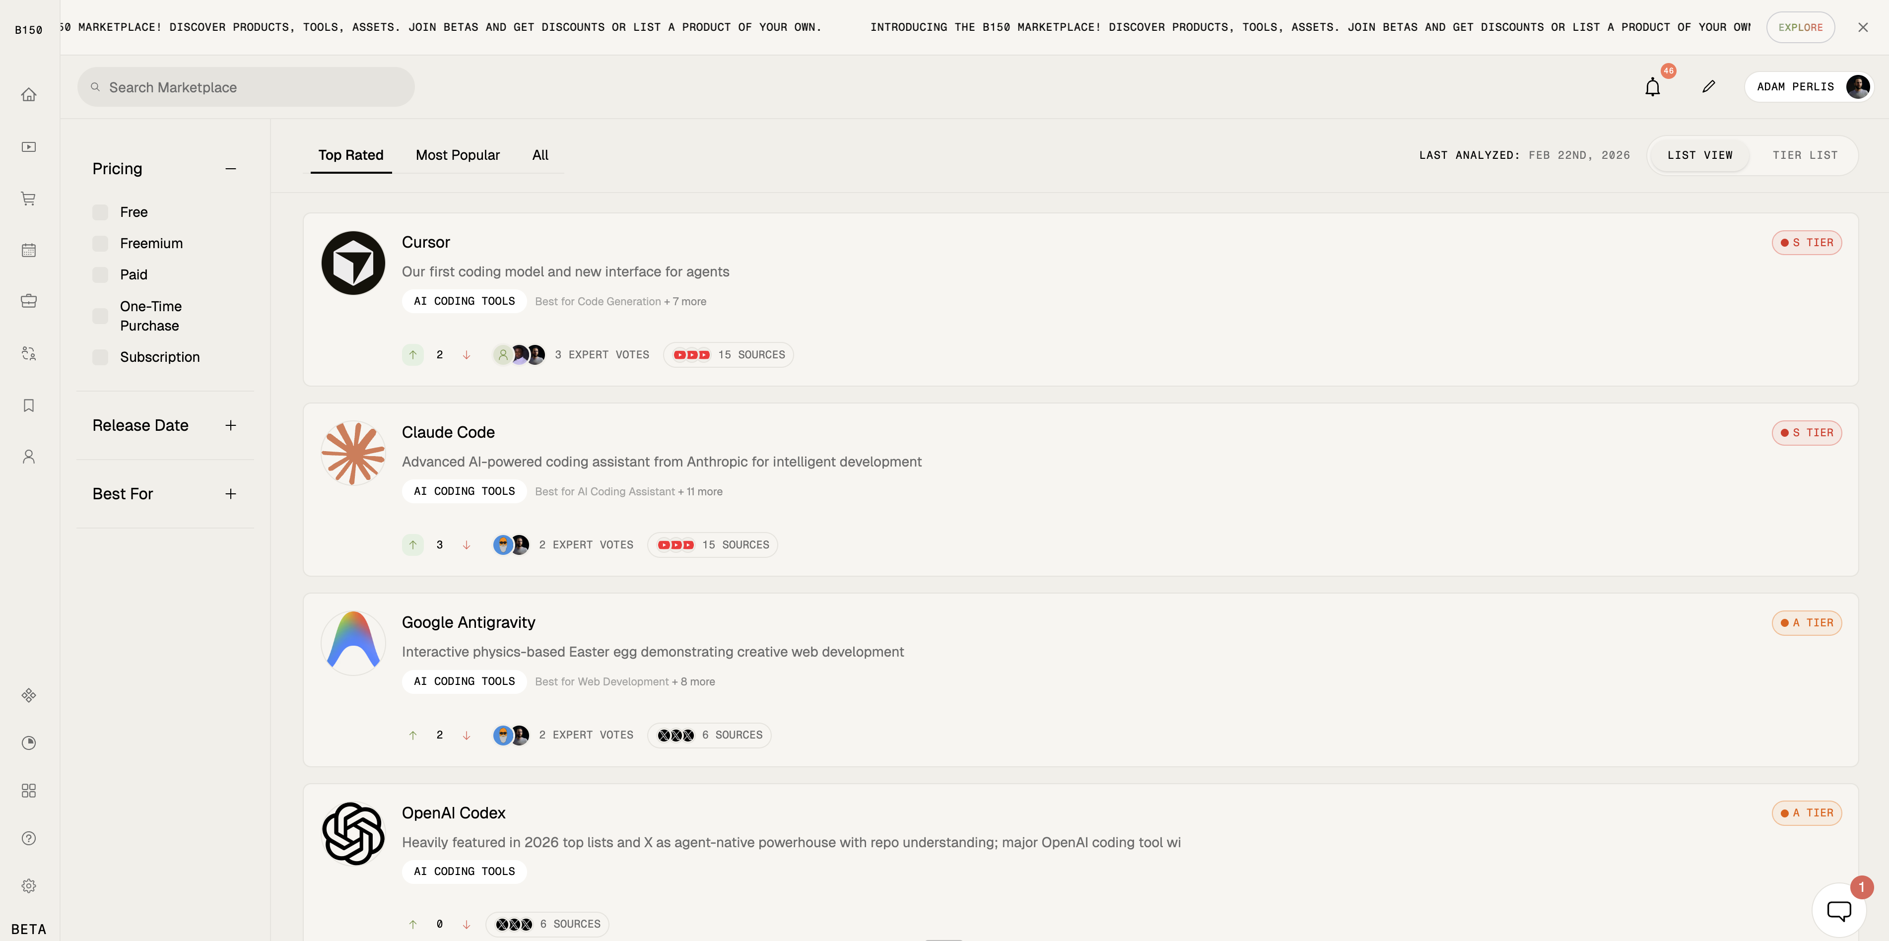1889x941 pixels.
Task: View saved bookmarks via sidebar bookmark icon
Action: (x=29, y=405)
